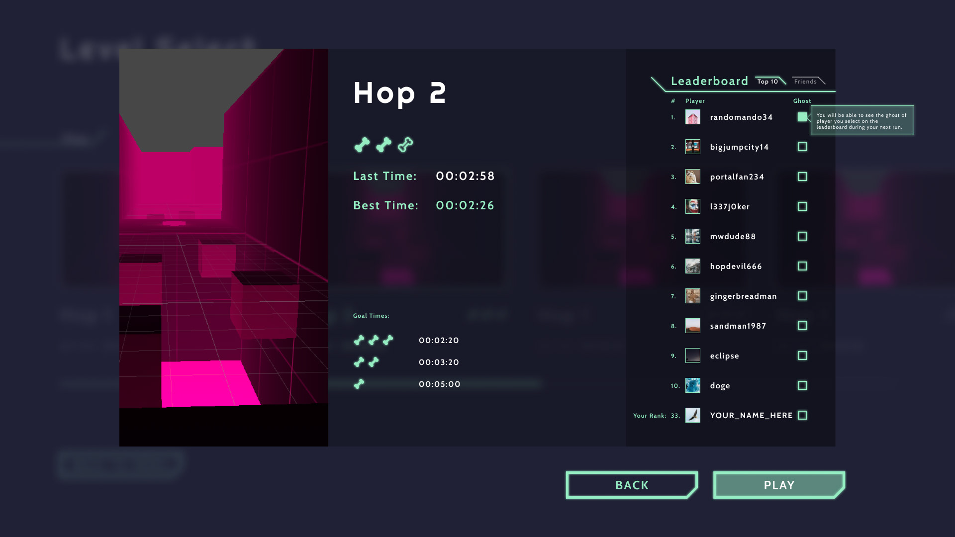The width and height of the screenshot is (955, 537).
Task: Click the Hop 2 level preview image
Action: coord(223,247)
